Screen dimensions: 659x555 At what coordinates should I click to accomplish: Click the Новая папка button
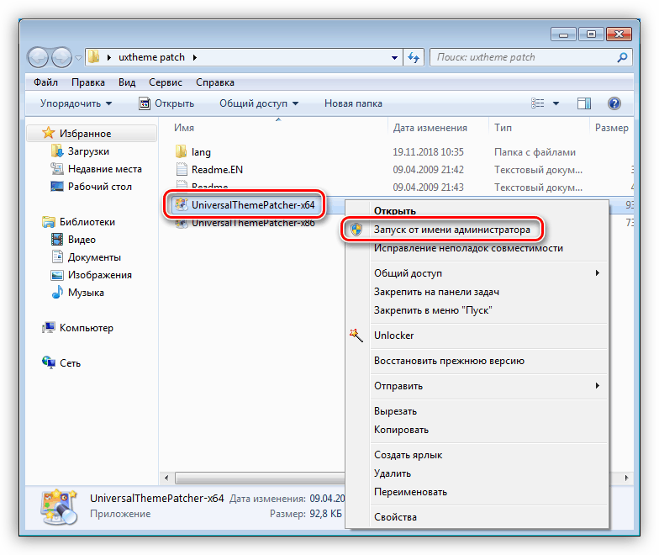353,103
